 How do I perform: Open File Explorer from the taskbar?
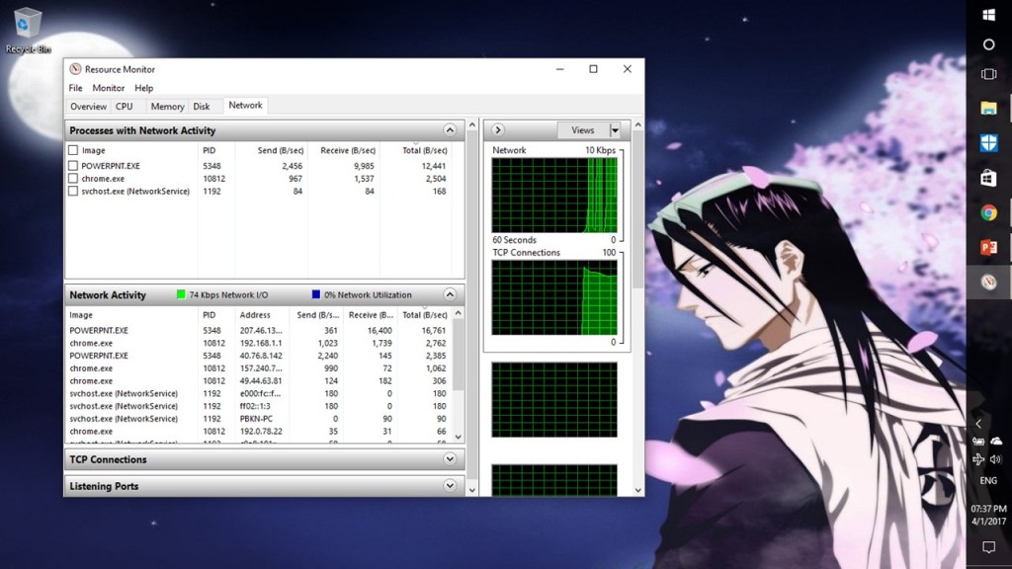[x=988, y=108]
